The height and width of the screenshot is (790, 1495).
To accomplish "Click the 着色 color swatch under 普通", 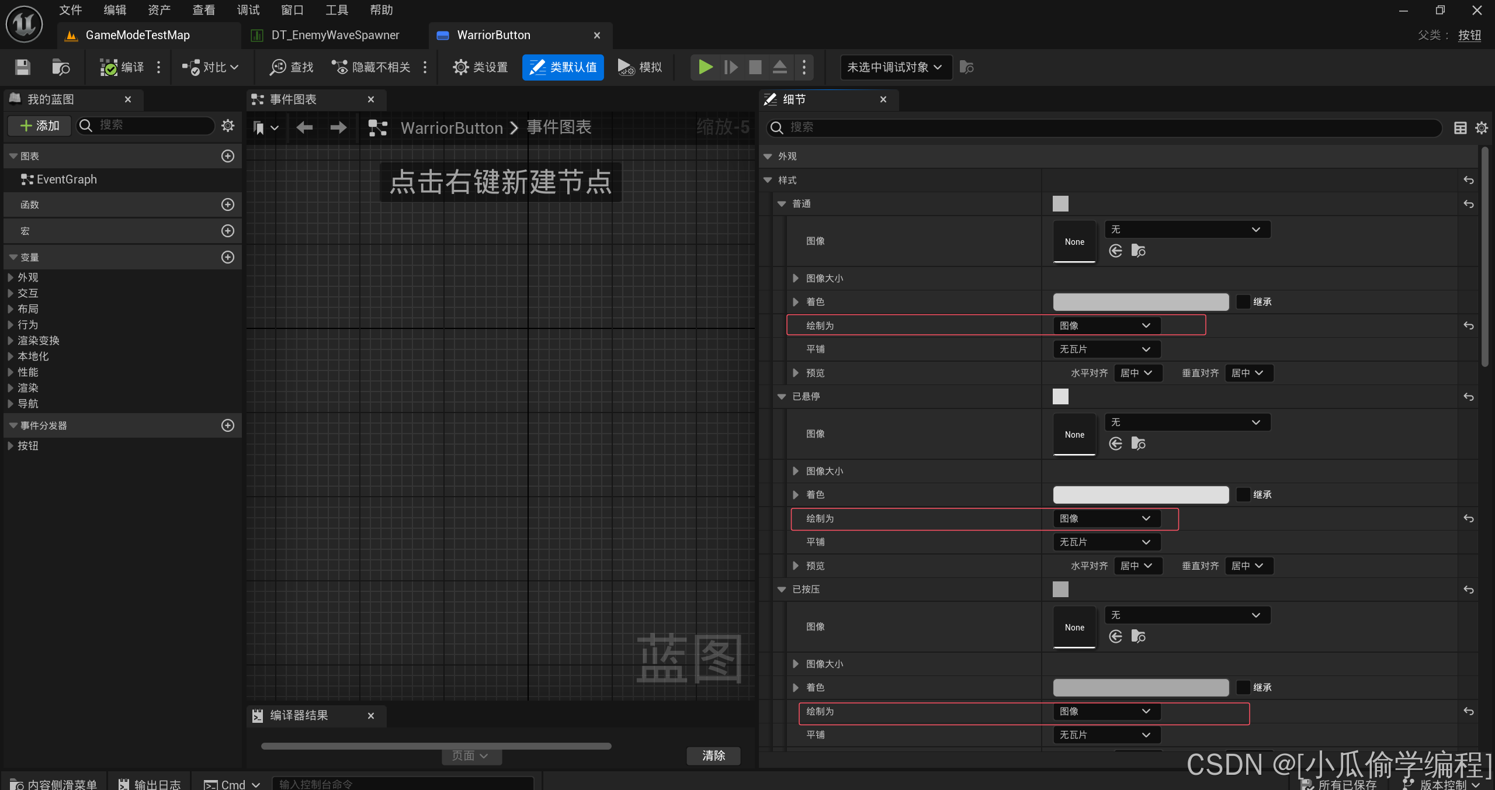I will click(1141, 302).
